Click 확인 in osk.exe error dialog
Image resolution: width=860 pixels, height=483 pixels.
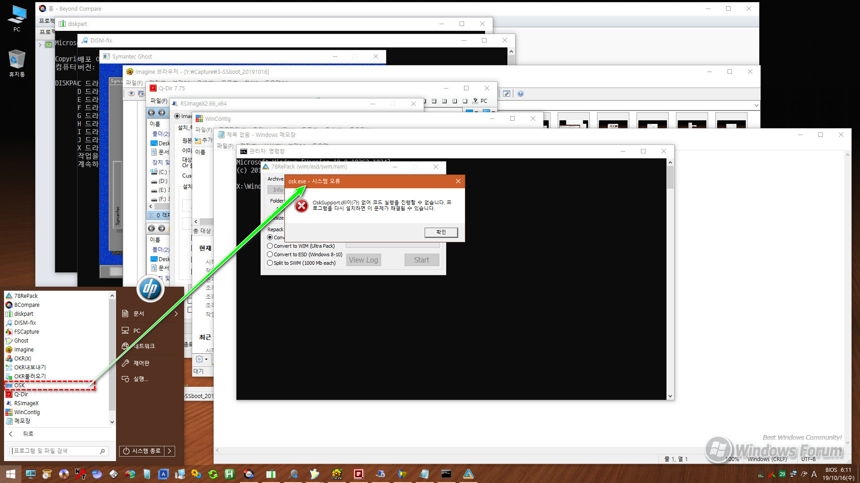pyautogui.click(x=441, y=232)
